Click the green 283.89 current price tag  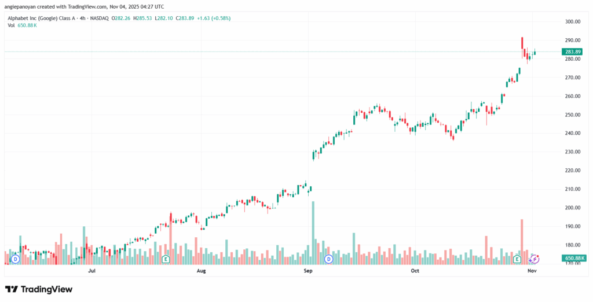click(x=572, y=52)
